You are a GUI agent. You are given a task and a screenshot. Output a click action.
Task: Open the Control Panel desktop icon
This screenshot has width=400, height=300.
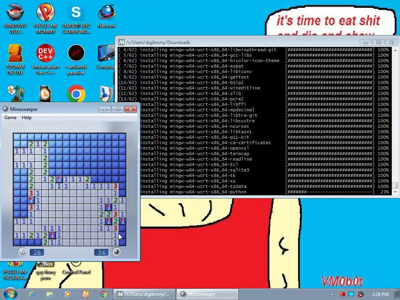(76, 268)
